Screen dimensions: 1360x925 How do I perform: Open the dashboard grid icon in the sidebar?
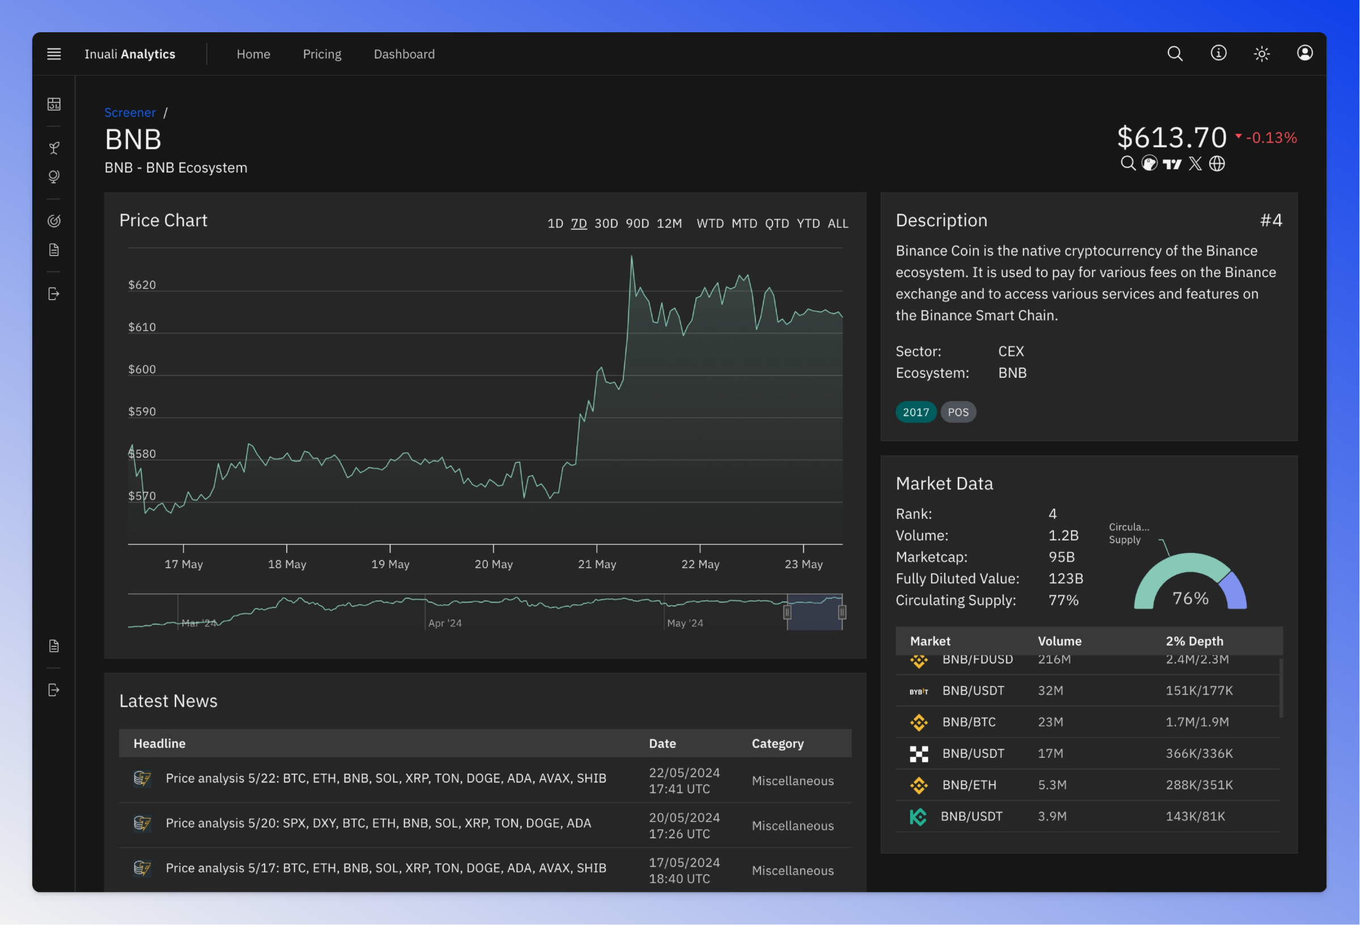click(54, 104)
